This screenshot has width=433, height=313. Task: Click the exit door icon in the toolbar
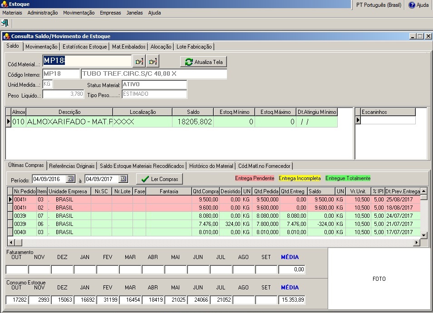click(5, 23)
